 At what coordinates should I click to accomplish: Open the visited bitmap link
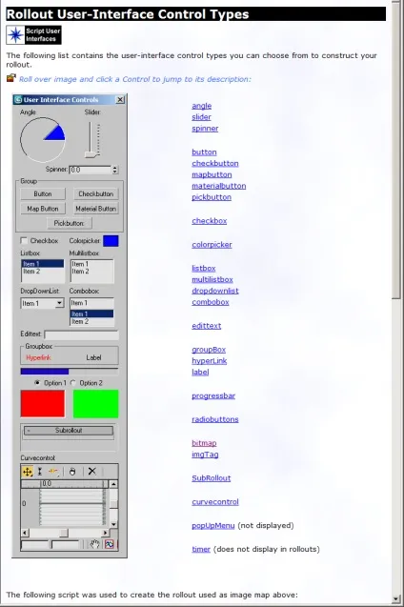click(x=204, y=443)
